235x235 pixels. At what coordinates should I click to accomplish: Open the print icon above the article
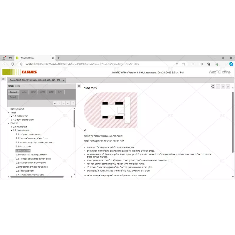pos(223,86)
